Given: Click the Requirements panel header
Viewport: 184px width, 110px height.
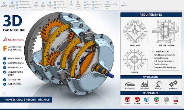Looking at the screenshot, I should click(x=151, y=15).
